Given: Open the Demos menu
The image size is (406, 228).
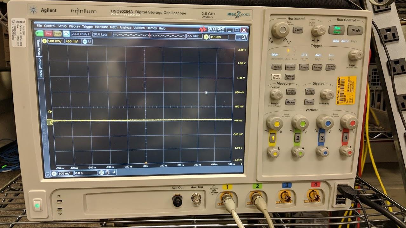Looking at the screenshot, I should pyautogui.click(x=152, y=28).
